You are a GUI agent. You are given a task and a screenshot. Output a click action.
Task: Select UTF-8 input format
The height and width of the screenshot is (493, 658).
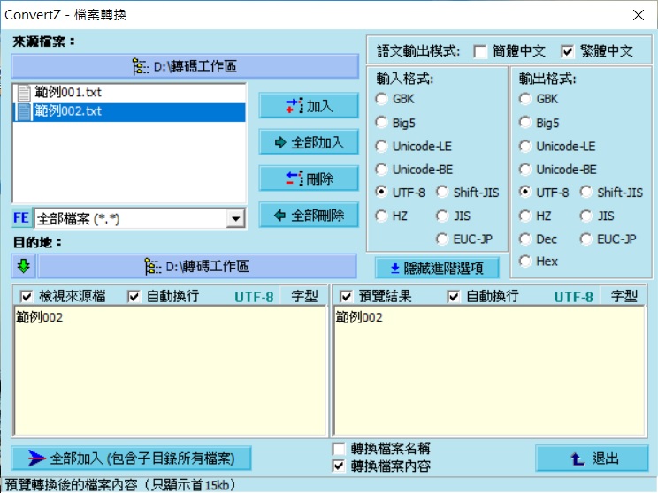[381, 193]
